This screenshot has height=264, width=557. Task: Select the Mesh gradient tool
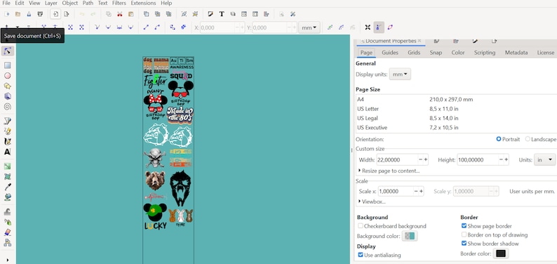click(x=7, y=177)
